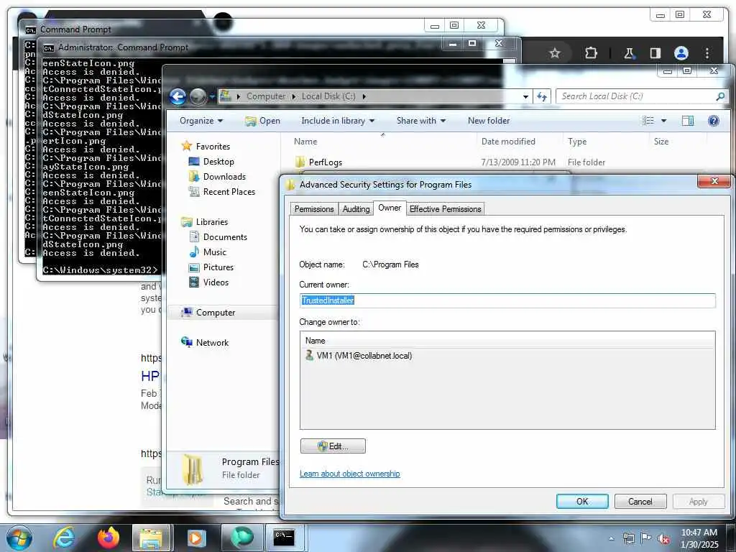Open Desktop in Favorites
The image size is (736, 552).
pos(211,162)
